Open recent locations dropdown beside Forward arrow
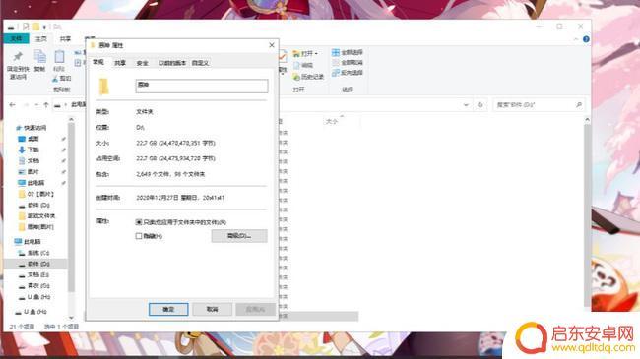640x359 pixels. 36,105
